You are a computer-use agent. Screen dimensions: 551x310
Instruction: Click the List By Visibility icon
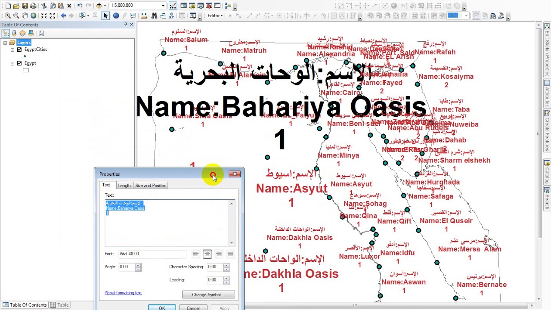point(22,33)
